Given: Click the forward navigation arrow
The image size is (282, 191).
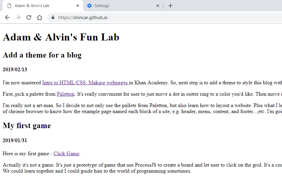Looking at the screenshot, I should [x=18, y=17].
